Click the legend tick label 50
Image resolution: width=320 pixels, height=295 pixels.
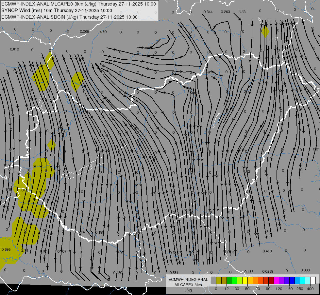[247, 289]
